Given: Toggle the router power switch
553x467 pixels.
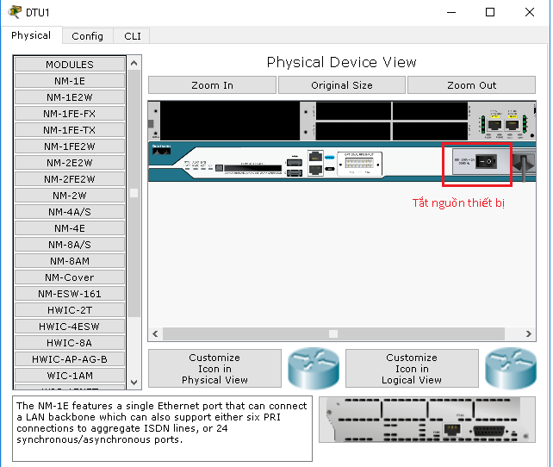Looking at the screenshot, I should tap(486, 161).
